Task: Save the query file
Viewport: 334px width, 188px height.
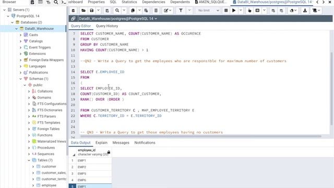Action: coord(92,10)
